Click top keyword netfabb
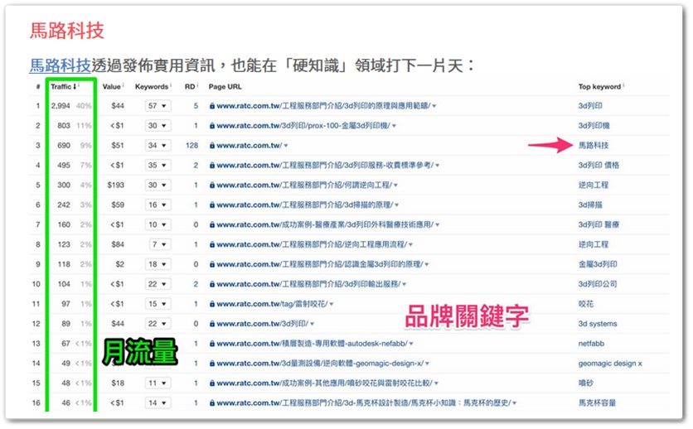This screenshot has height=429, width=693. 591,344
